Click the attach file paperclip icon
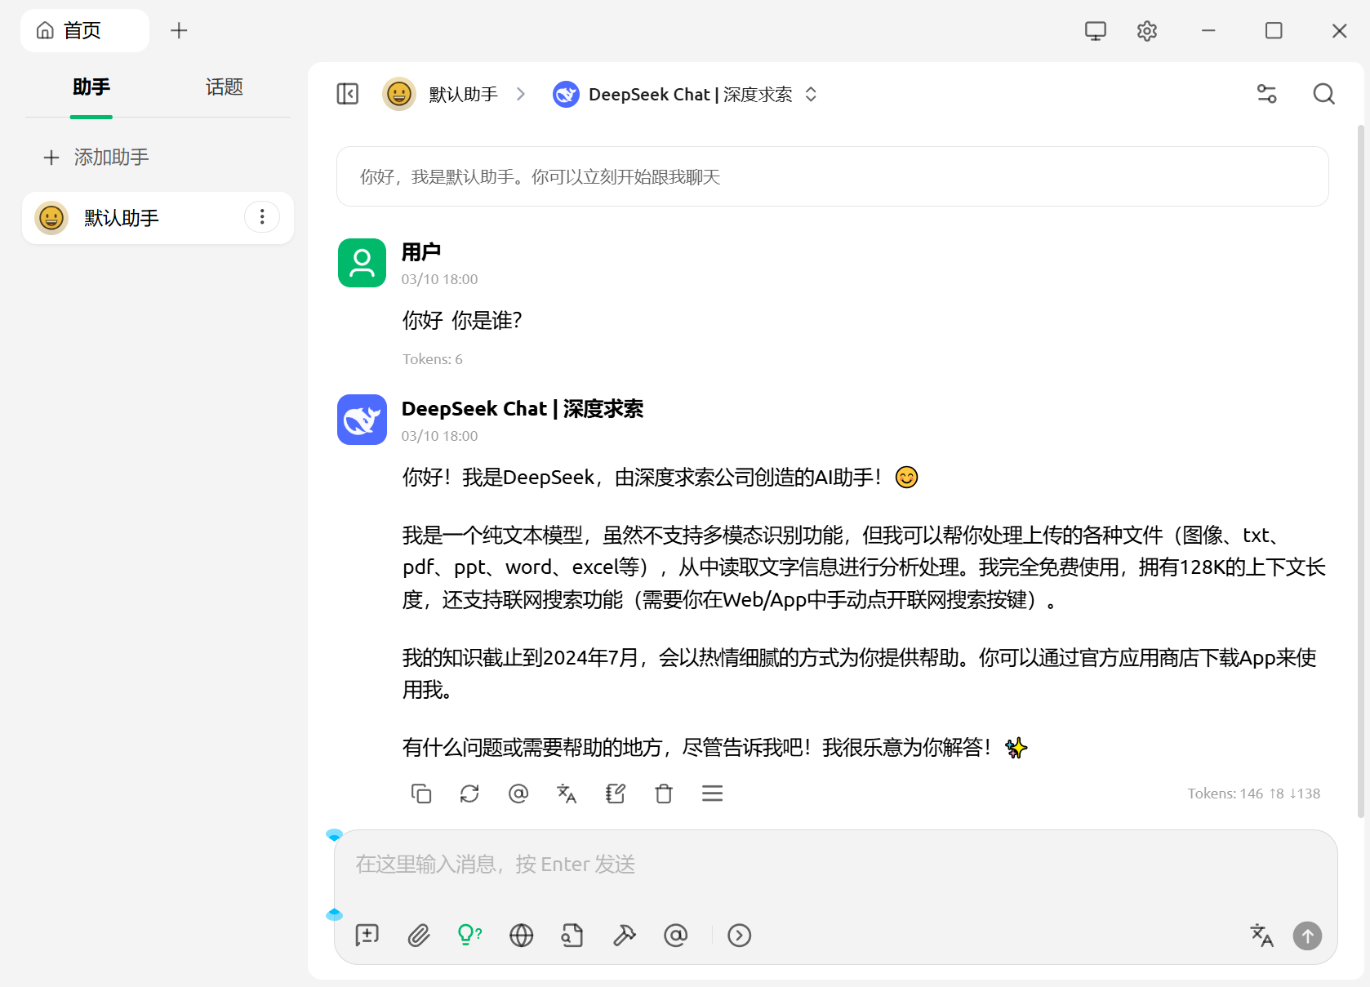 pos(419,935)
